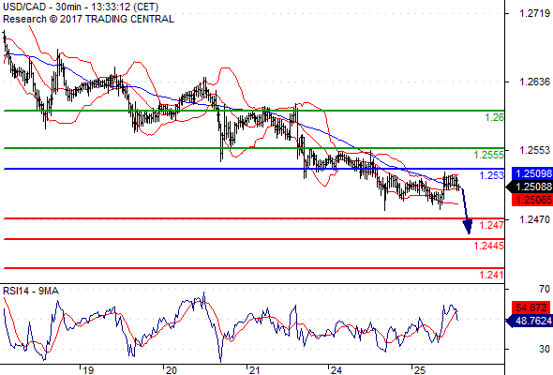Click the Trading Central research copyright text

tap(88, 19)
